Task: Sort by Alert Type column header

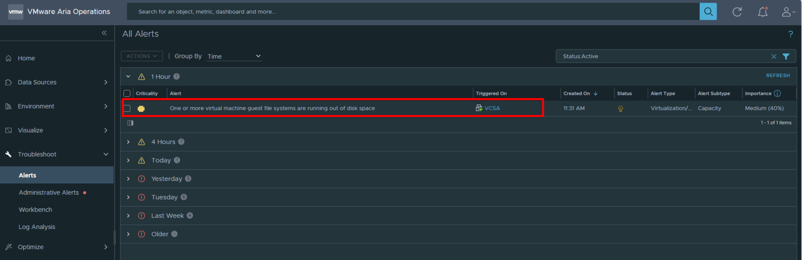Action: (x=663, y=93)
